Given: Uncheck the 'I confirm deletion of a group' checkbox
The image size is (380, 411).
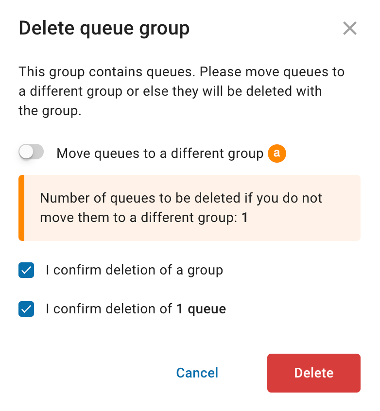Looking at the screenshot, I should coord(26,270).
